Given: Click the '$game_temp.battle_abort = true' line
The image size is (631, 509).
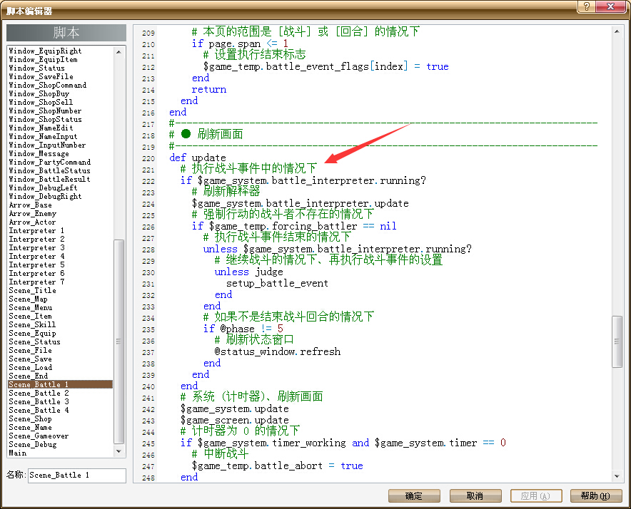Looking at the screenshot, I should tap(278, 466).
